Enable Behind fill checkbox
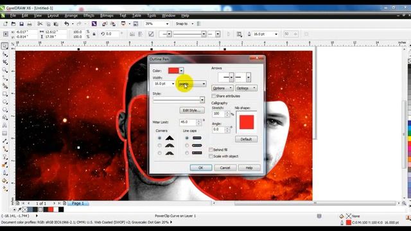The image size is (411, 231). [211, 150]
